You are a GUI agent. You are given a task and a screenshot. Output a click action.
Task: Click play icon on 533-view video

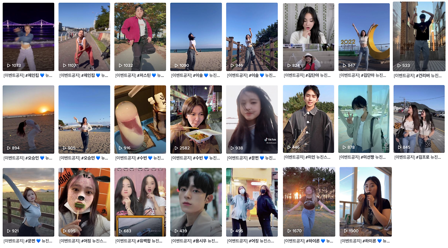click(x=399, y=65)
